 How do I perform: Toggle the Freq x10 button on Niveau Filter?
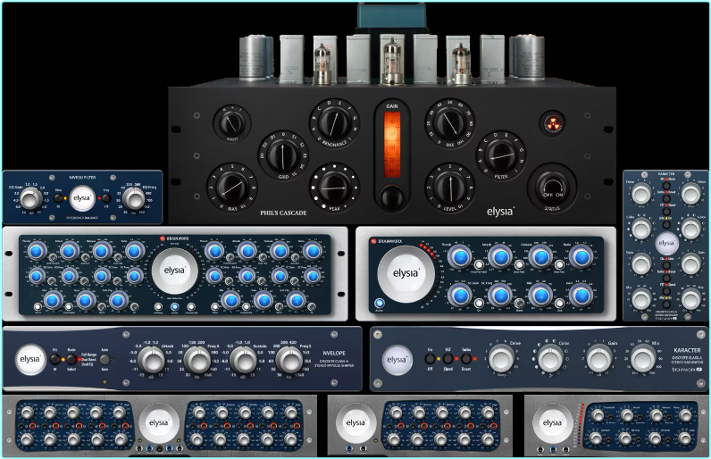point(105,198)
